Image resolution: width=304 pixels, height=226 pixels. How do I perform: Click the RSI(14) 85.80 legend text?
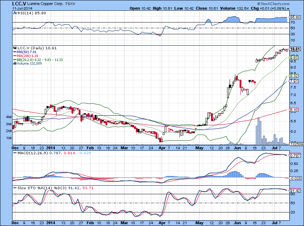(32, 13)
